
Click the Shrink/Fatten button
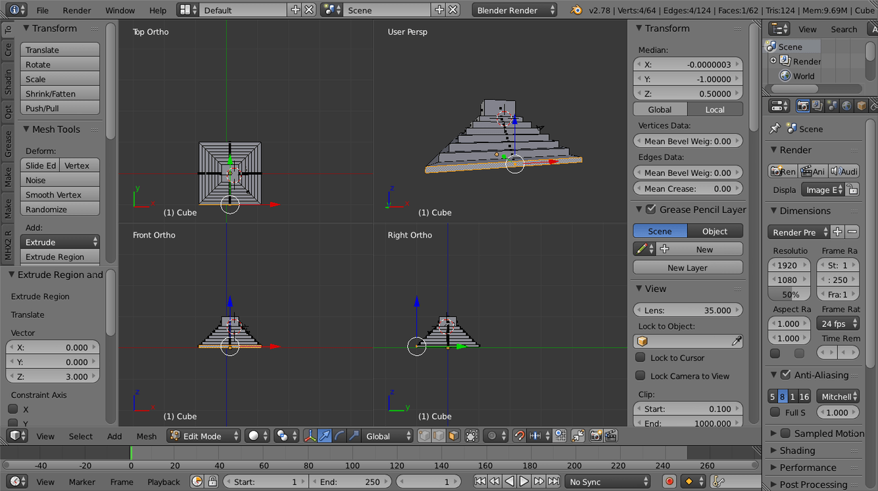pos(60,94)
